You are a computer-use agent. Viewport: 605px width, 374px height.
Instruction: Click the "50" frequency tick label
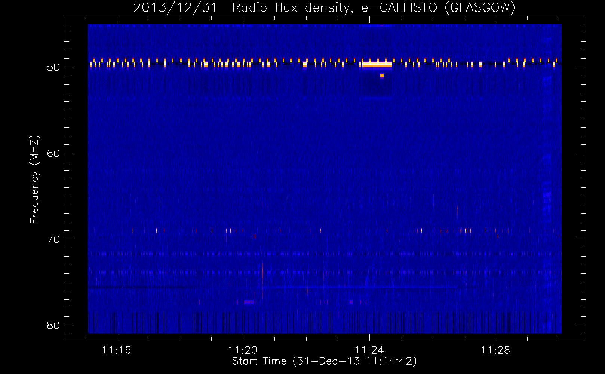(53, 67)
